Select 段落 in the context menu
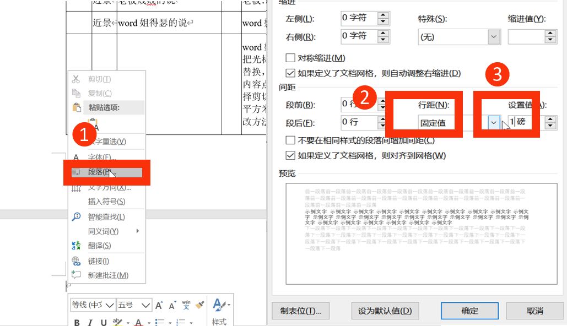Screen dimensions: 567x326 pyautogui.click(x=99, y=172)
